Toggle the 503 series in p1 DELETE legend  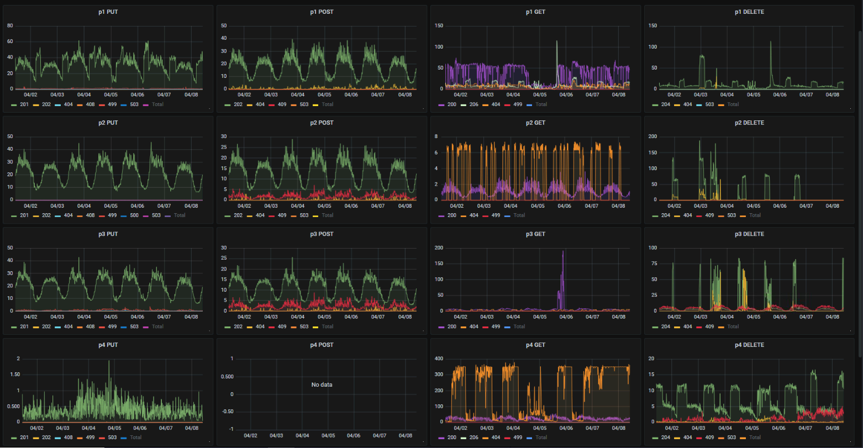[x=709, y=104]
